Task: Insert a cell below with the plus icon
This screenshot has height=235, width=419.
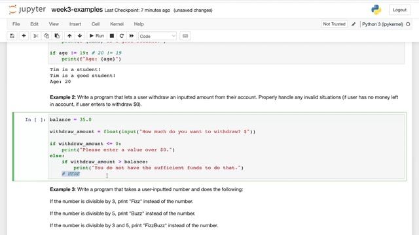Action: point(24,36)
